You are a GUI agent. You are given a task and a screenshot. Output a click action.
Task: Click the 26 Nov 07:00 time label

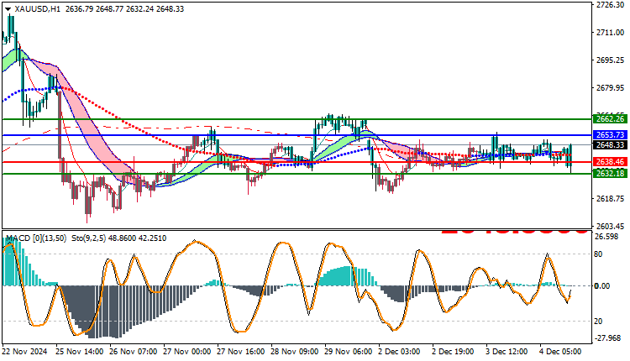133,352
